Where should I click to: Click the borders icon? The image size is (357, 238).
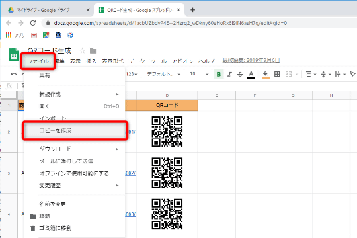[x=277, y=74]
